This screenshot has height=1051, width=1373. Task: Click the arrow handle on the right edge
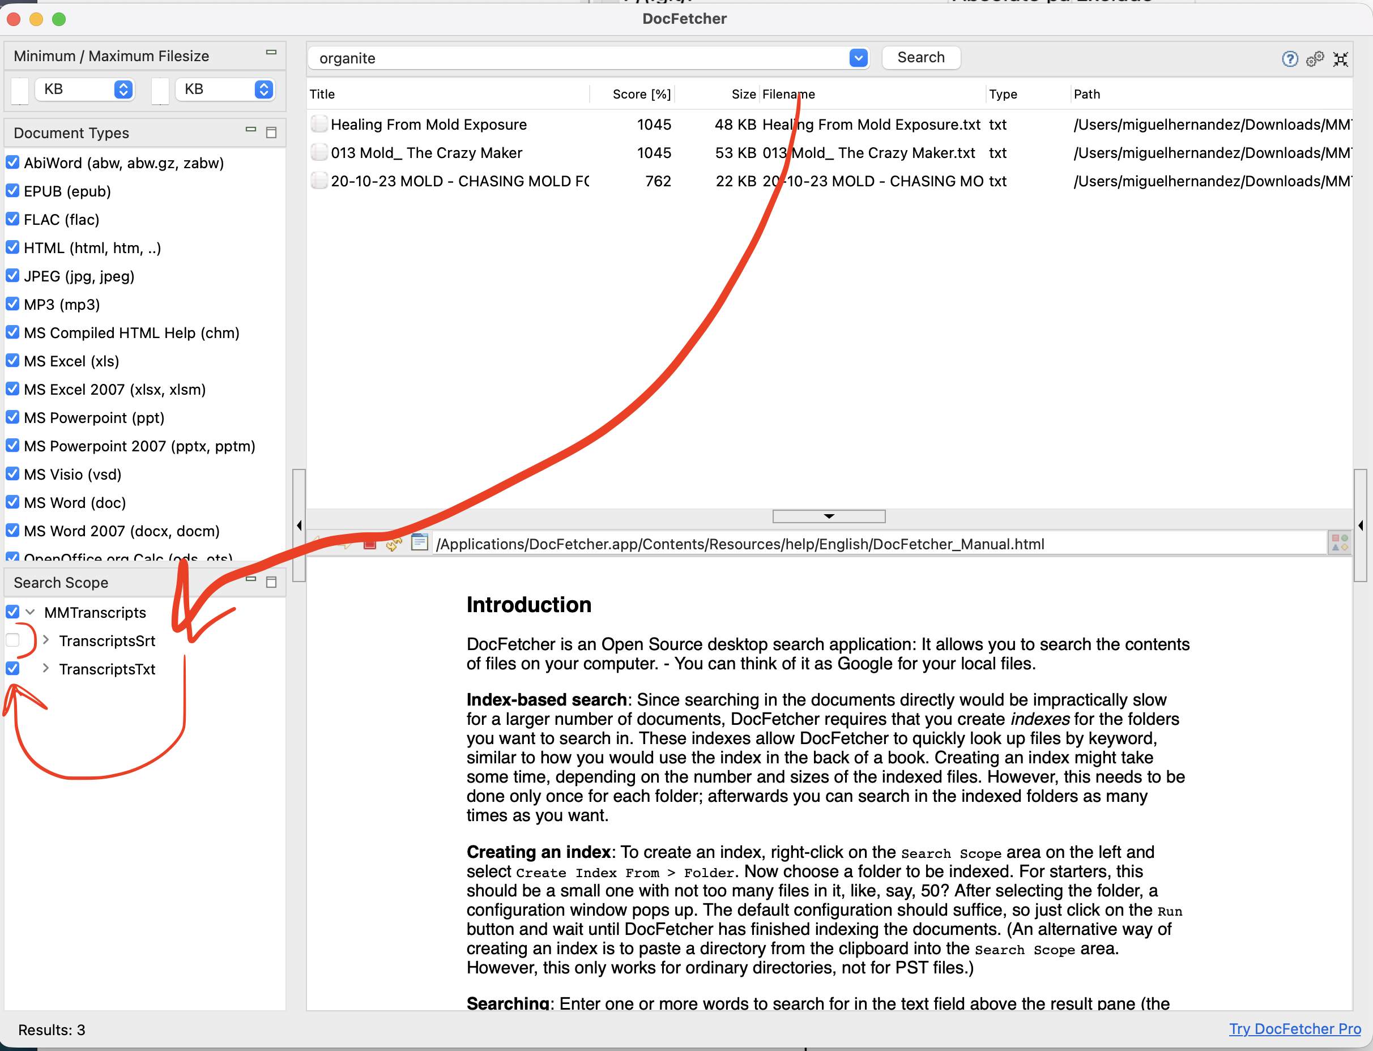(1361, 525)
